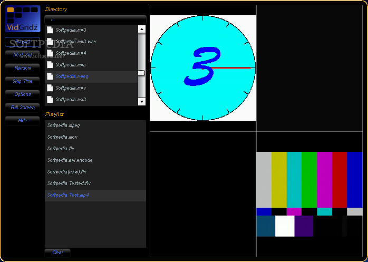Select Softpedia(new).flv in the playlist

point(95,172)
